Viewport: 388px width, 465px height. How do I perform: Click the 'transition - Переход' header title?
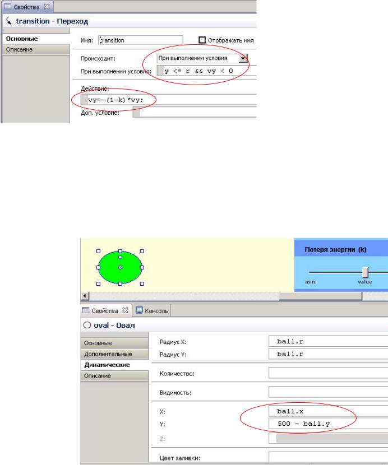[x=52, y=21]
